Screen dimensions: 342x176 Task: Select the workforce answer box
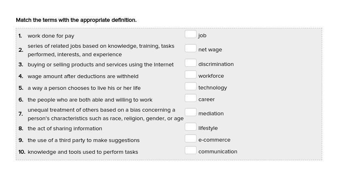coord(190,74)
